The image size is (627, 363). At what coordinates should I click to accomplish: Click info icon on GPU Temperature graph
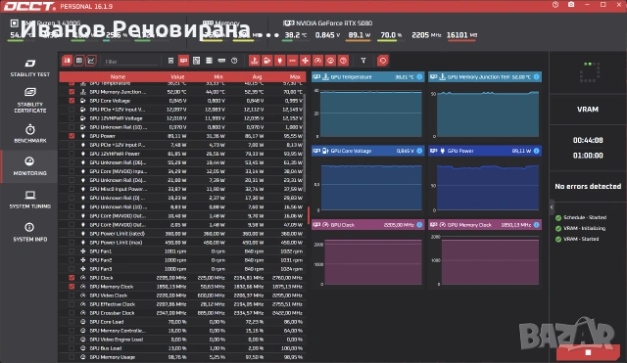coord(419,76)
